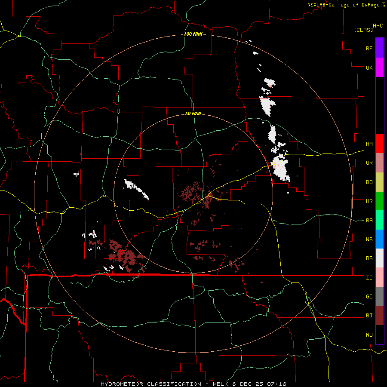Click the RA light green swatch
387x387 pixels.
point(380,220)
